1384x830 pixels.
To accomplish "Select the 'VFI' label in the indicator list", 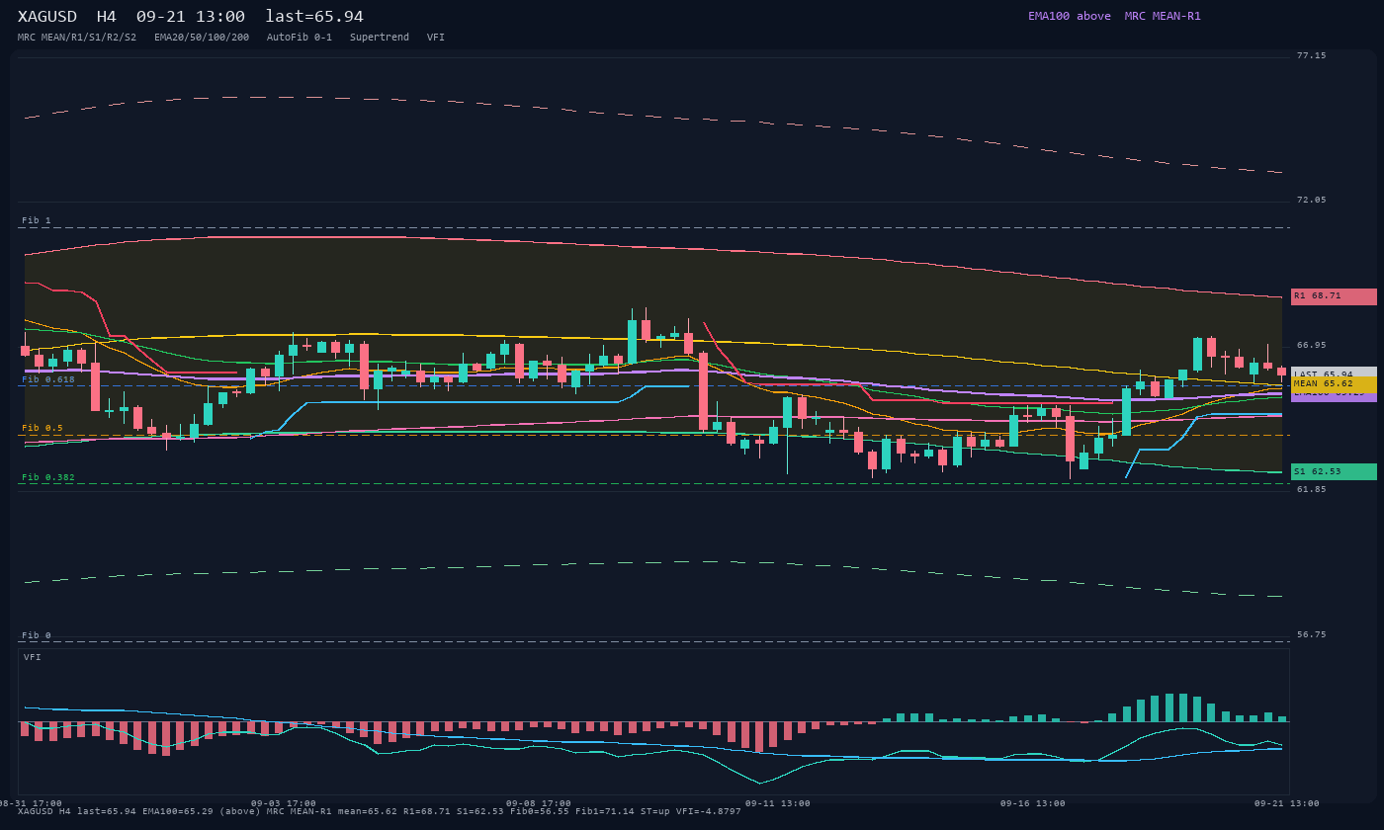I will 436,38.
